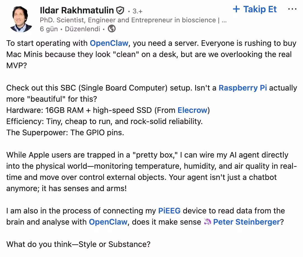Open the post options ellipsis menu

292,9
